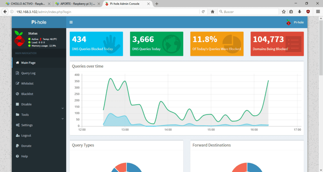Click the site info icon in address bar
323x172 pixels.
[x=12, y=12]
